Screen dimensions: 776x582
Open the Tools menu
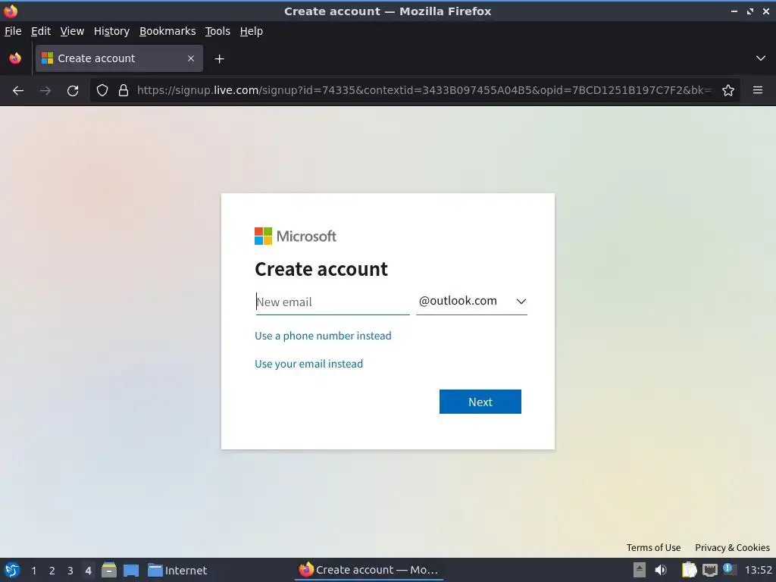tap(217, 31)
